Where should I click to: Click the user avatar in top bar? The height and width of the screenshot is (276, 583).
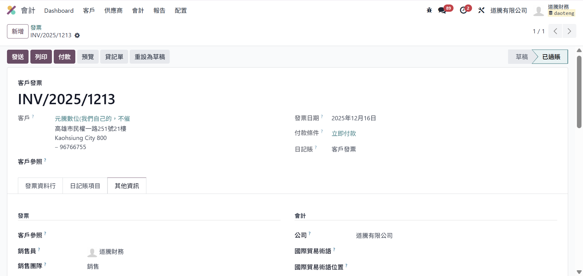[x=539, y=11]
